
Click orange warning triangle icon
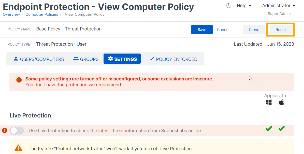18,148
